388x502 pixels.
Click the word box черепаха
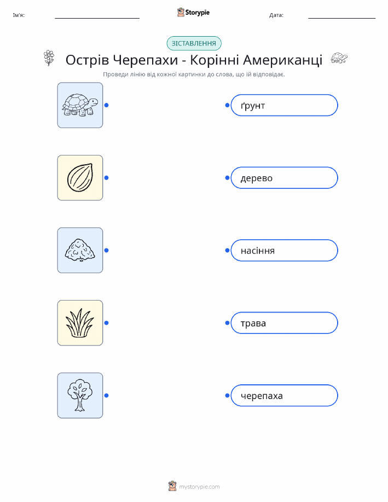pos(284,395)
